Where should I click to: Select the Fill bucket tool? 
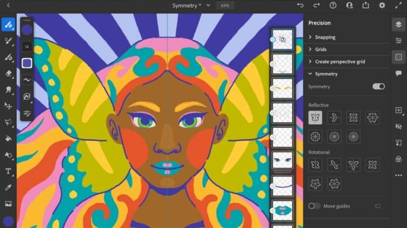tap(8, 139)
